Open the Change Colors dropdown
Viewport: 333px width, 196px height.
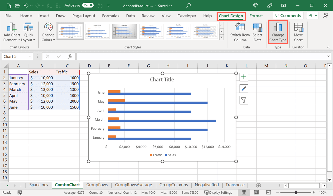48,33
